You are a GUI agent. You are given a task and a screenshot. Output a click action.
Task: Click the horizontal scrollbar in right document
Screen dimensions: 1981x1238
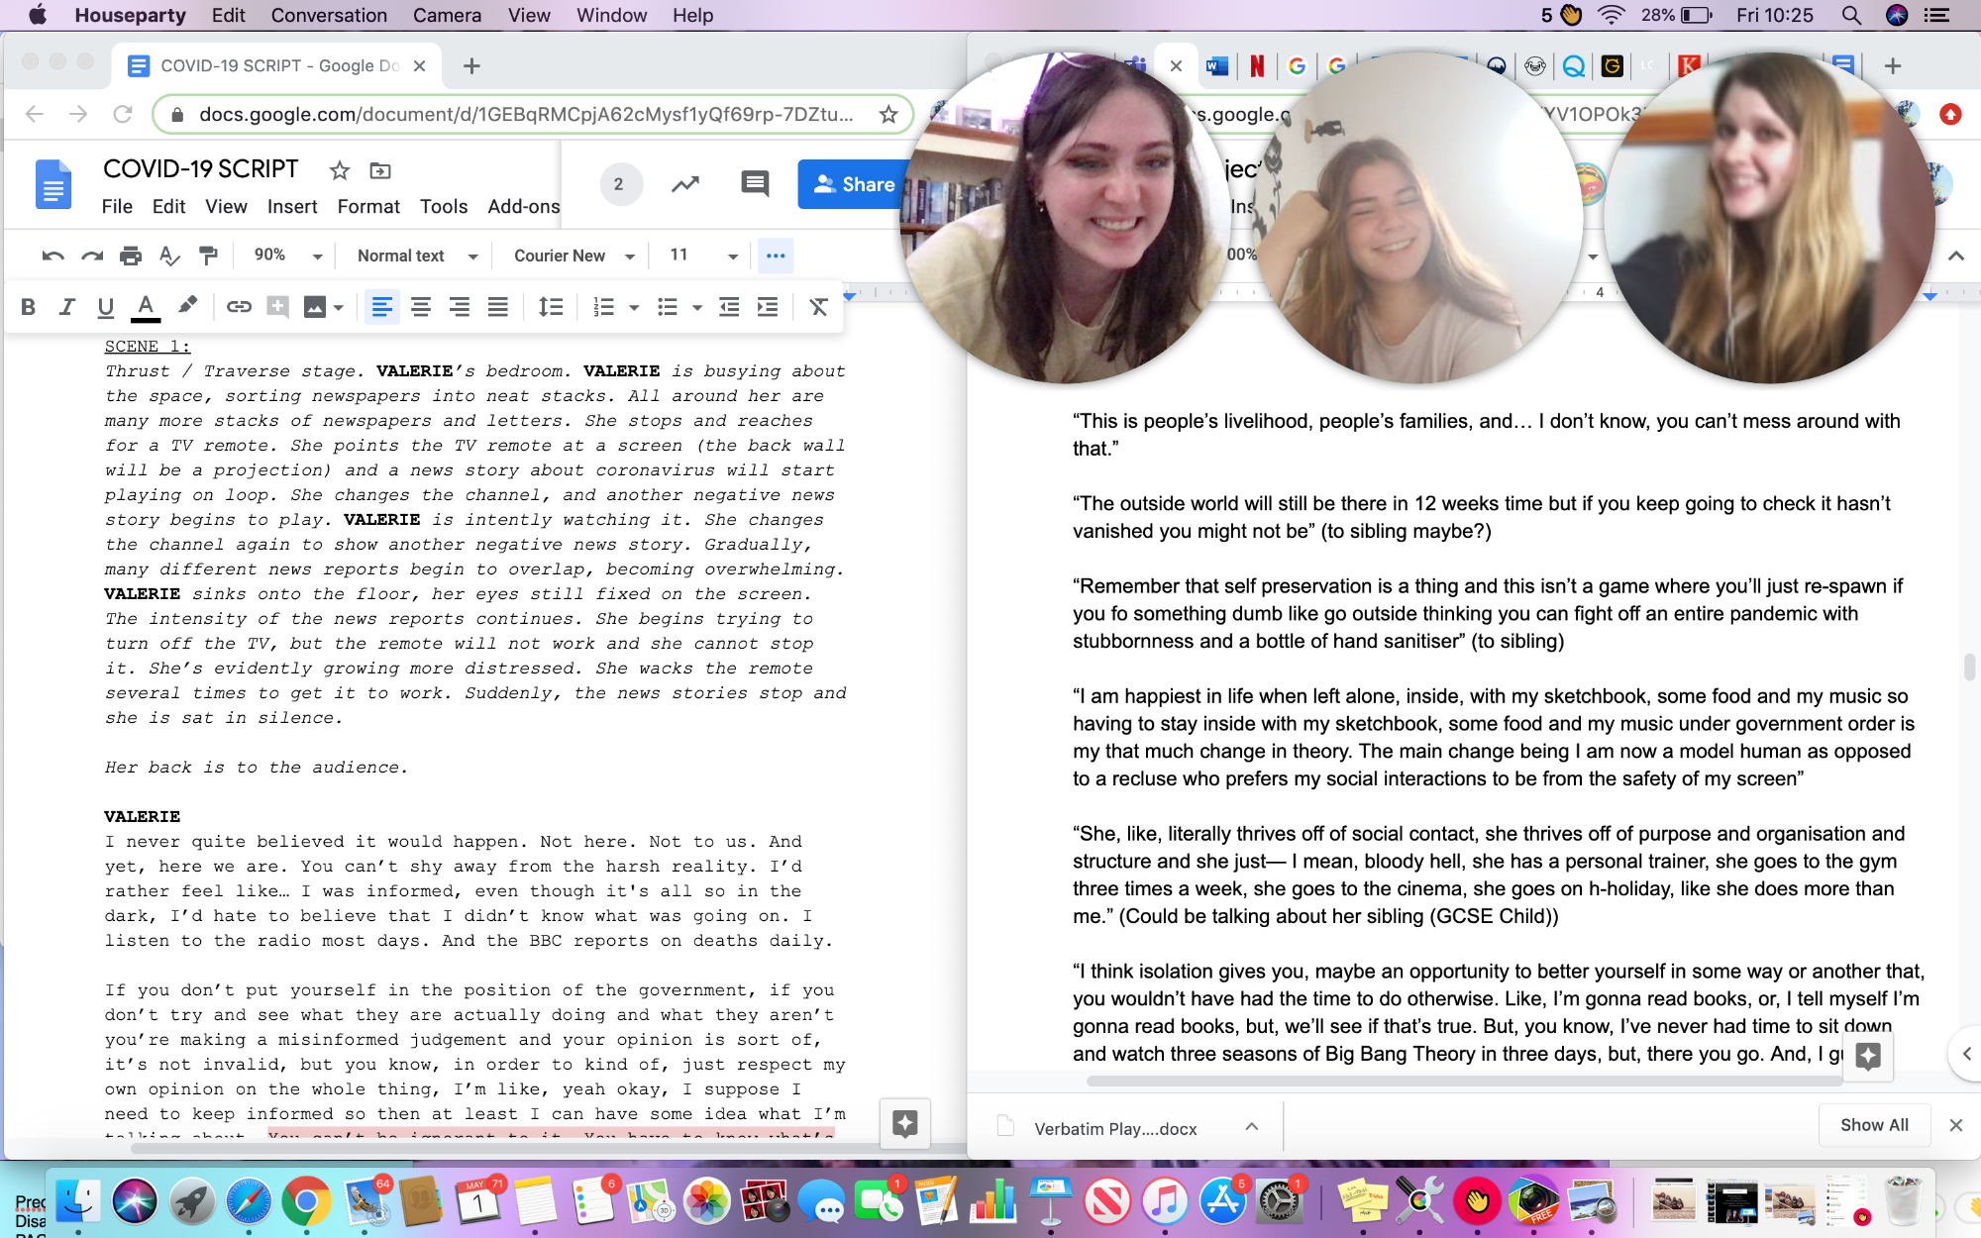[x=1464, y=1081]
